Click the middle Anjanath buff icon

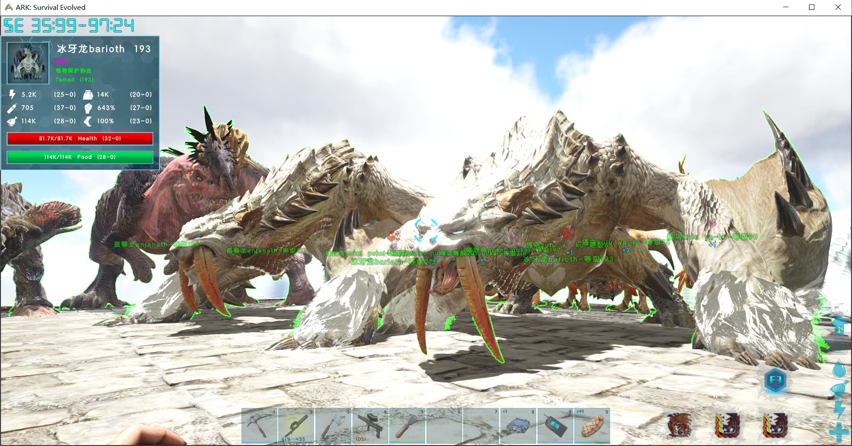tap(727, 425)
